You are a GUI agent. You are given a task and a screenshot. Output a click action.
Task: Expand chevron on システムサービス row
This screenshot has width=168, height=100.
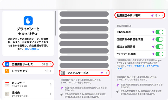[x=106, y=73]
